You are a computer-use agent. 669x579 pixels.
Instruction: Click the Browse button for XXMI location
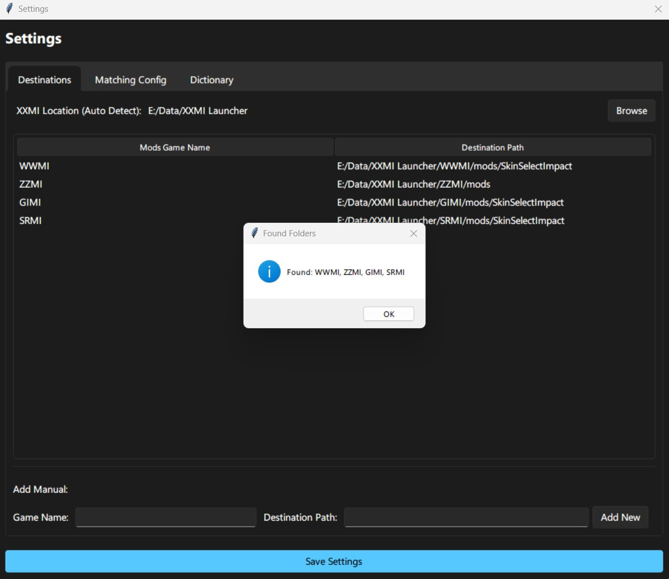pyautogui.click(x=631, y=110)
